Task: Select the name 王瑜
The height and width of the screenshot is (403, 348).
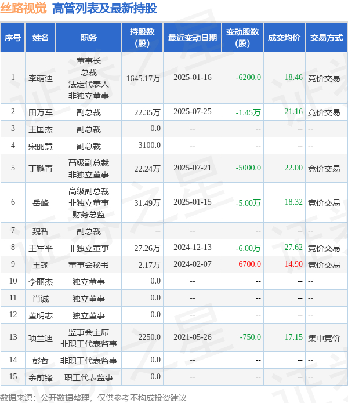Action: (41, 265)
